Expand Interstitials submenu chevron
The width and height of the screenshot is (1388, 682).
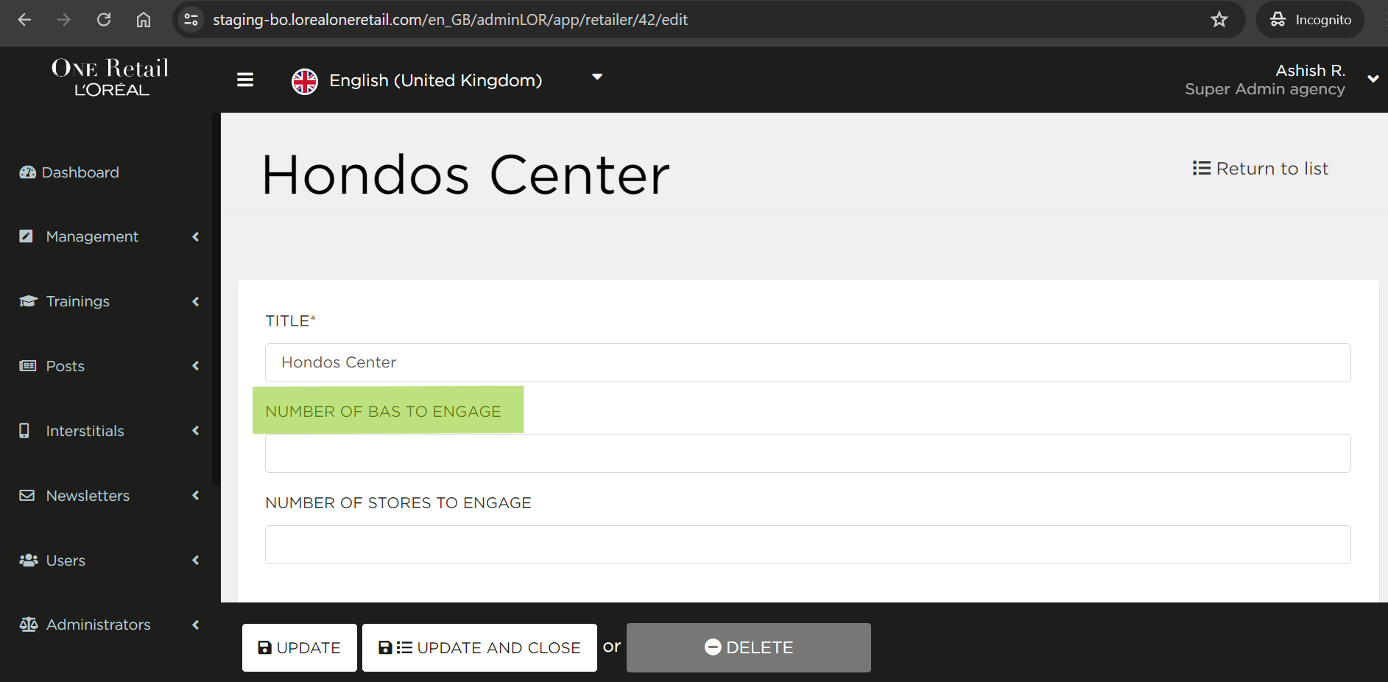click(196, 431)
